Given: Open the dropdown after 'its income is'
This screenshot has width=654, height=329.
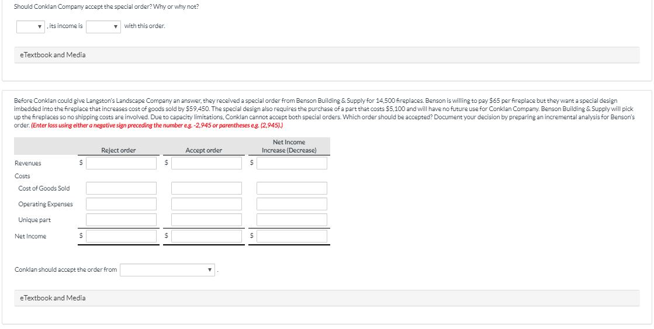Looking at the screenshot, I should tap(103, 27).
